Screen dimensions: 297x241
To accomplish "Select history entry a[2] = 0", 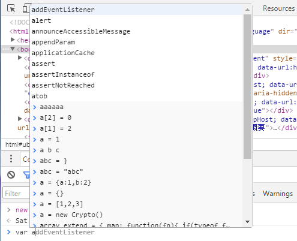I will point(136,118).
